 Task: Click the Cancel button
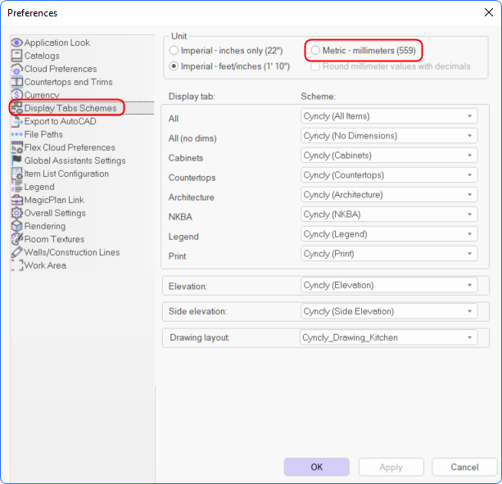tap(464, 467)
